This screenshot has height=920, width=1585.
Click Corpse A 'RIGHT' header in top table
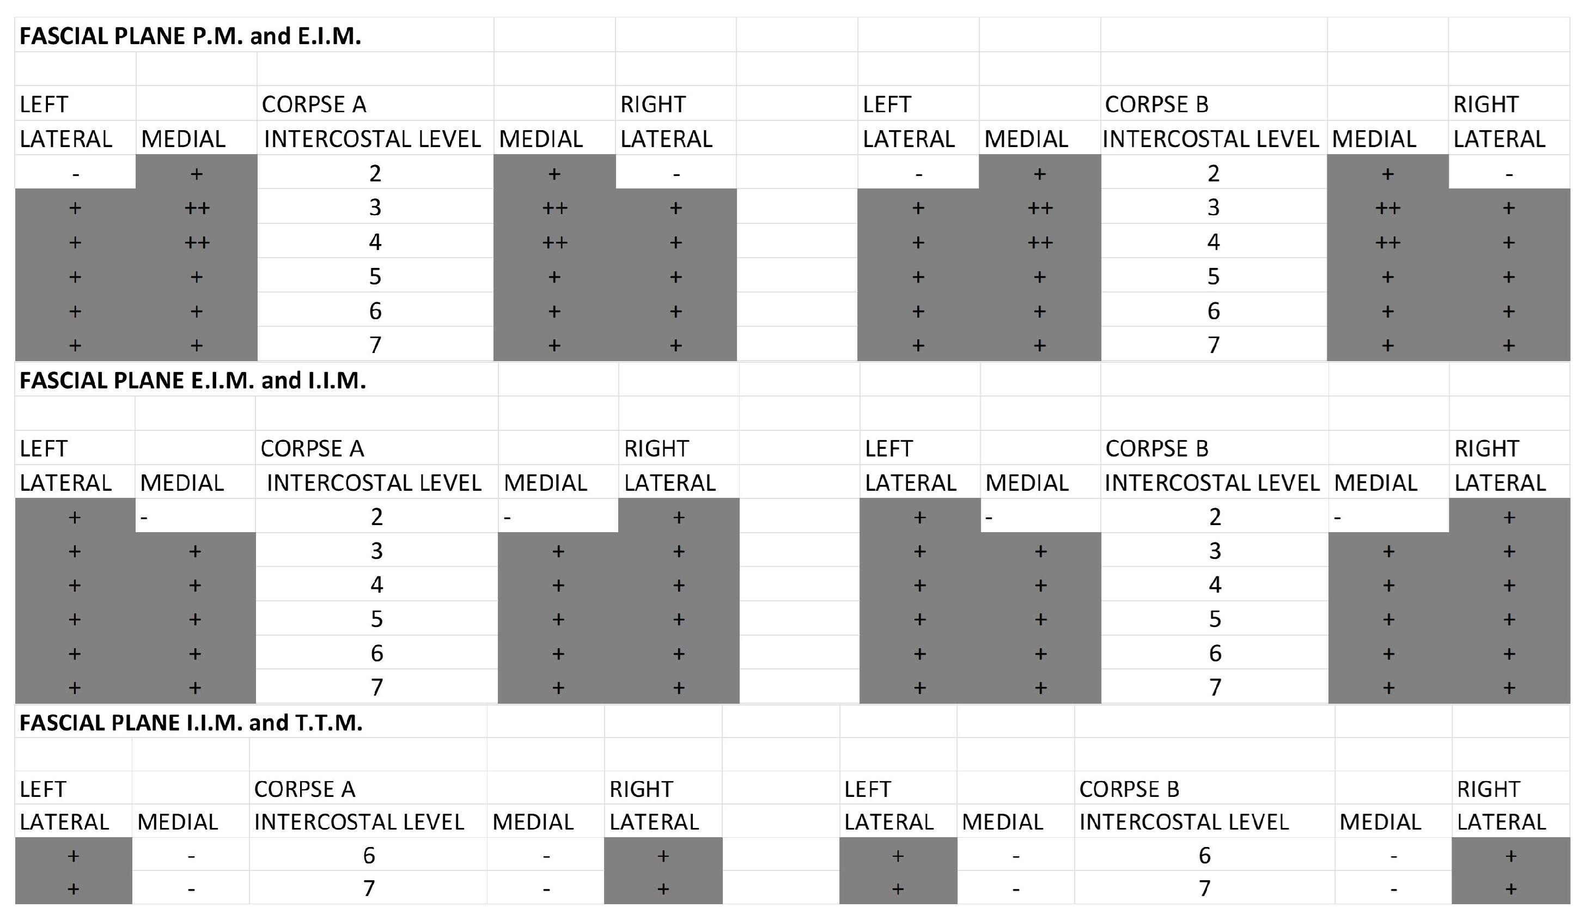(x=653, y=105)
